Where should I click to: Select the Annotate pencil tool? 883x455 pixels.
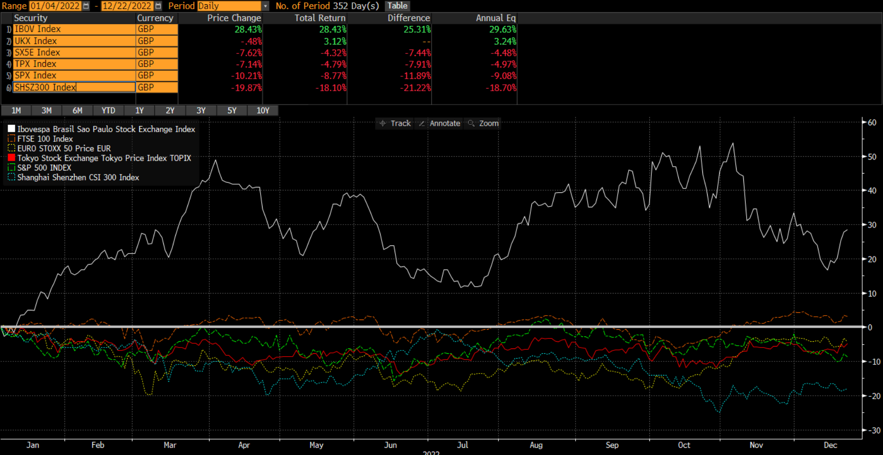439,123
